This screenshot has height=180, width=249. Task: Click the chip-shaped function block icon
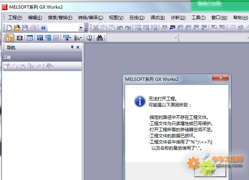[x=20, y=38]
